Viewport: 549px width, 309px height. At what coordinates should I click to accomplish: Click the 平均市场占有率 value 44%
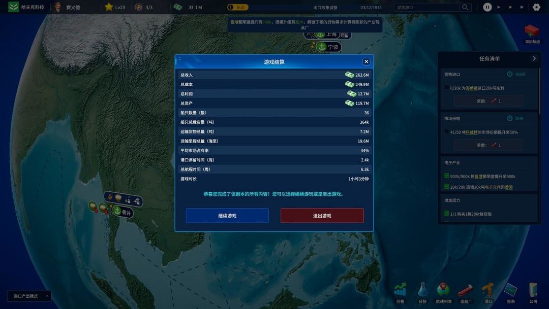(364, 150)
